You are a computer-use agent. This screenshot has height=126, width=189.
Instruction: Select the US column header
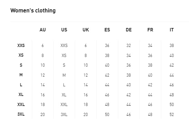64,30
